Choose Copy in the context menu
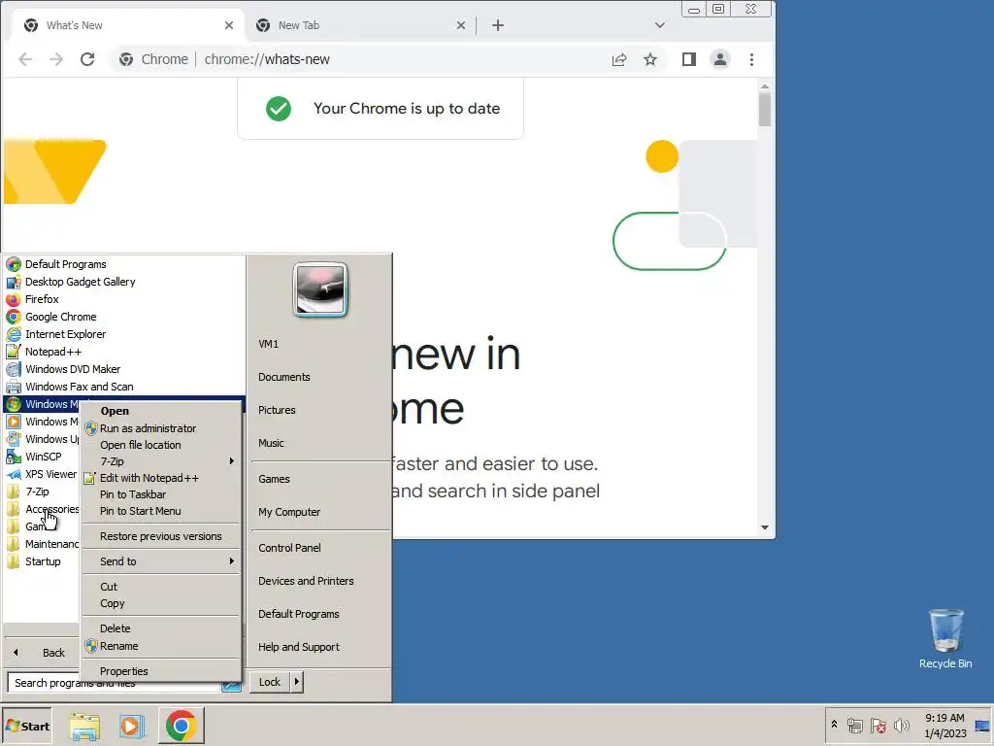 (x=162, y=603)
